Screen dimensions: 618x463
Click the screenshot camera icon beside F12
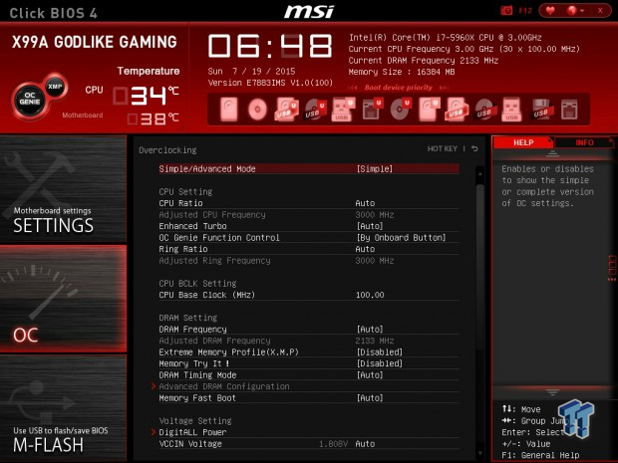pyautogui.click(x=506, y=11)
